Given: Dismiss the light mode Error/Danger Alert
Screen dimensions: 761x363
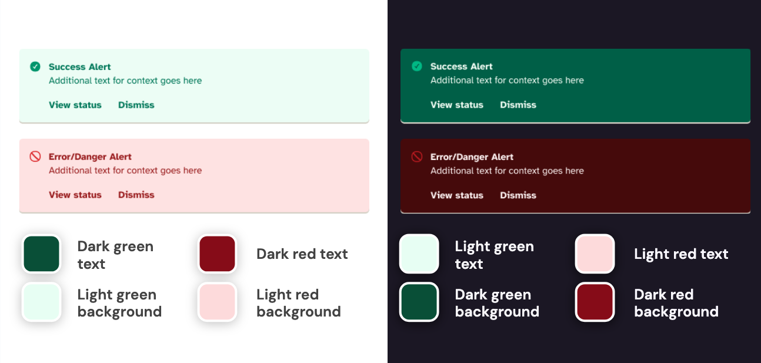Looking at the screenshot, I should [136, 195].
